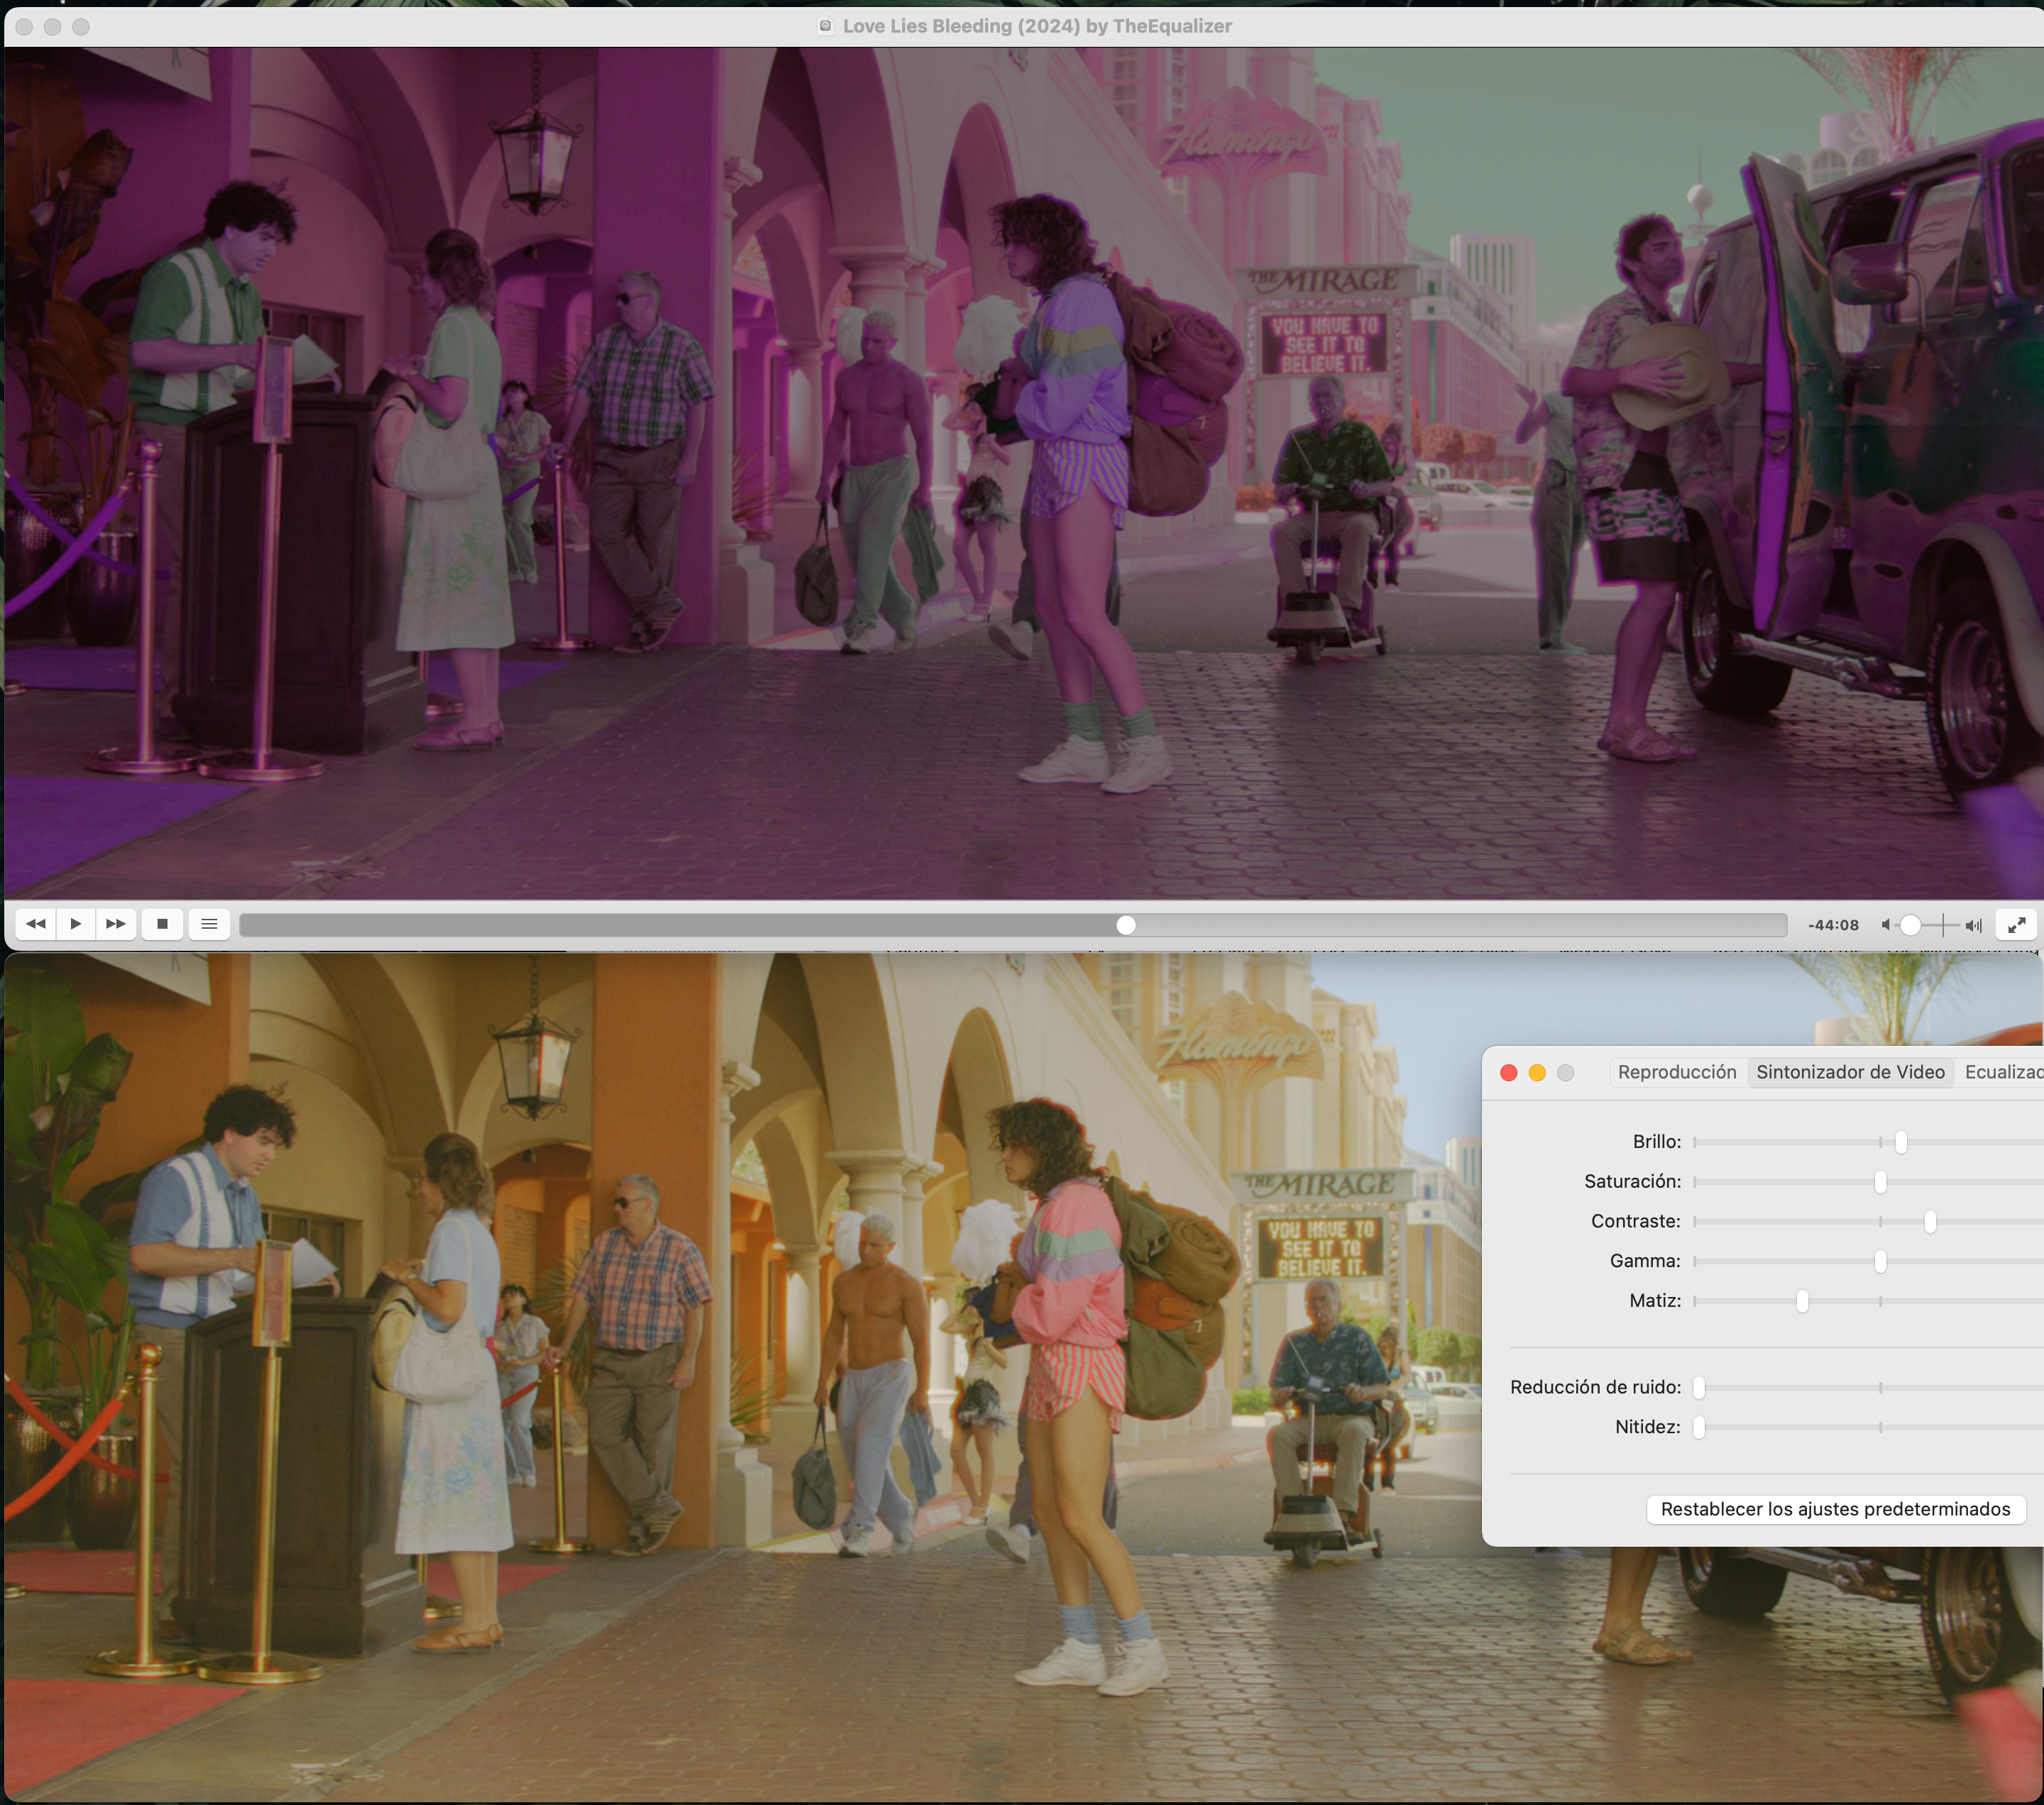Click Restablecer los ajustes predeterminados button
The width and height of the screenshot is (2044, 1805).
[x=1835, y=1509]
